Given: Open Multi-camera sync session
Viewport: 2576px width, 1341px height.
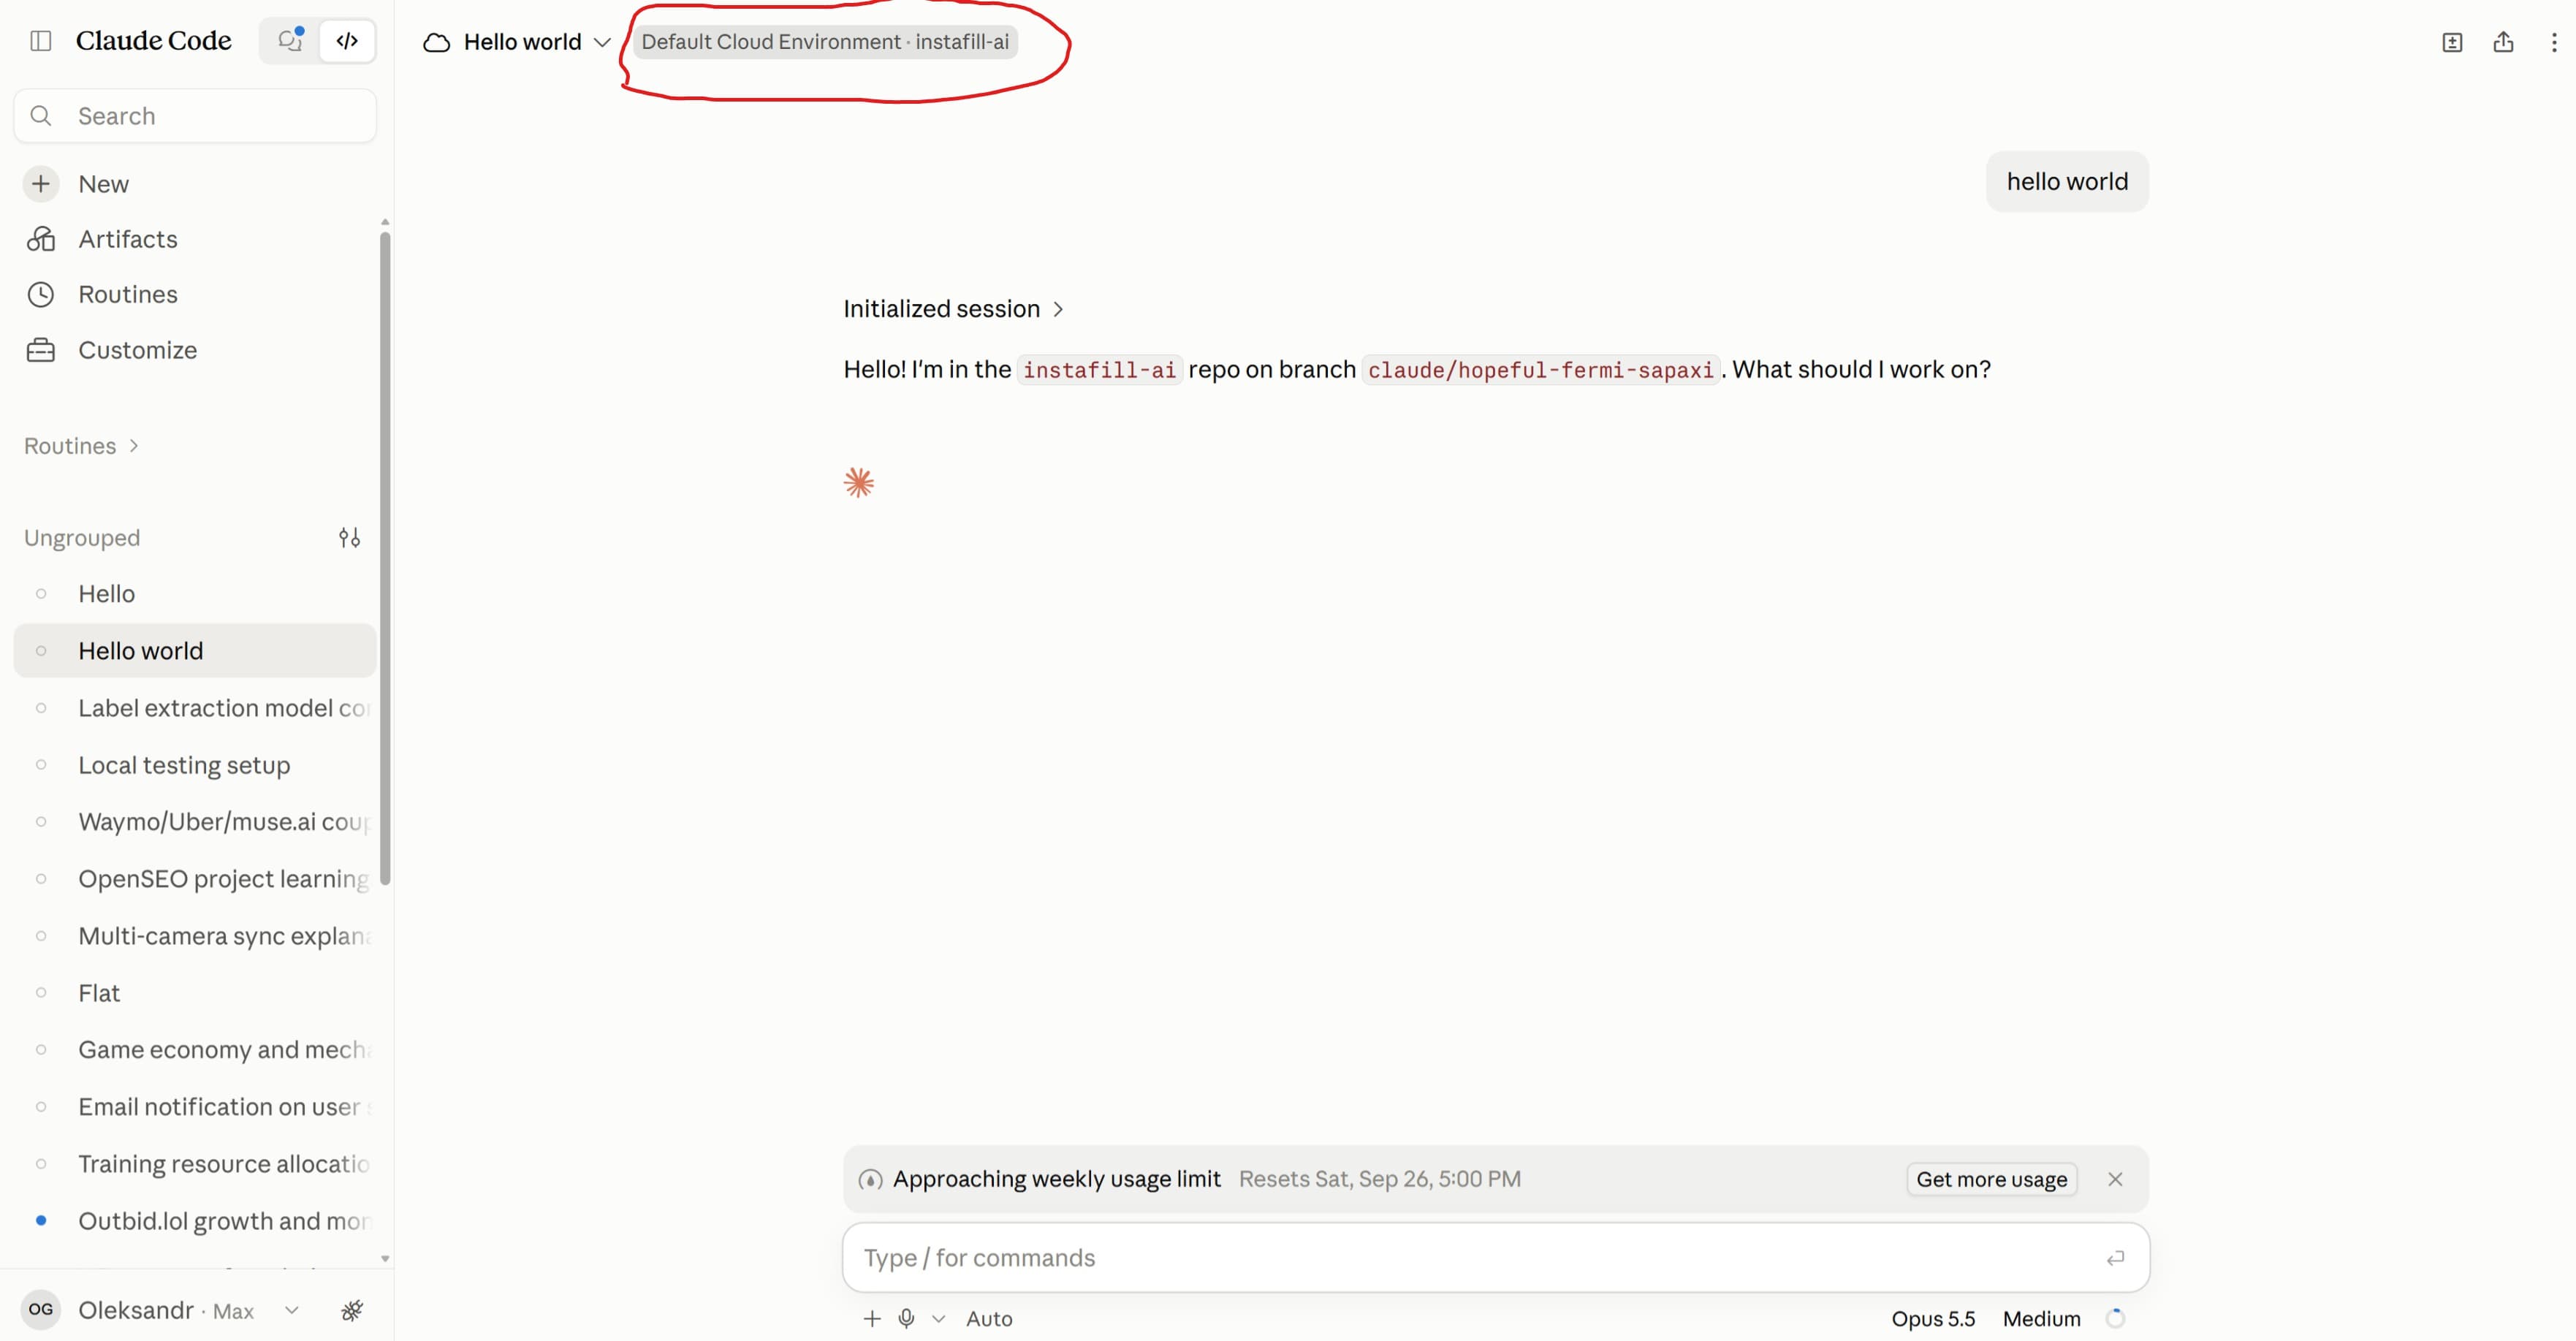Looking at the screenshot, I should (195, 936).
